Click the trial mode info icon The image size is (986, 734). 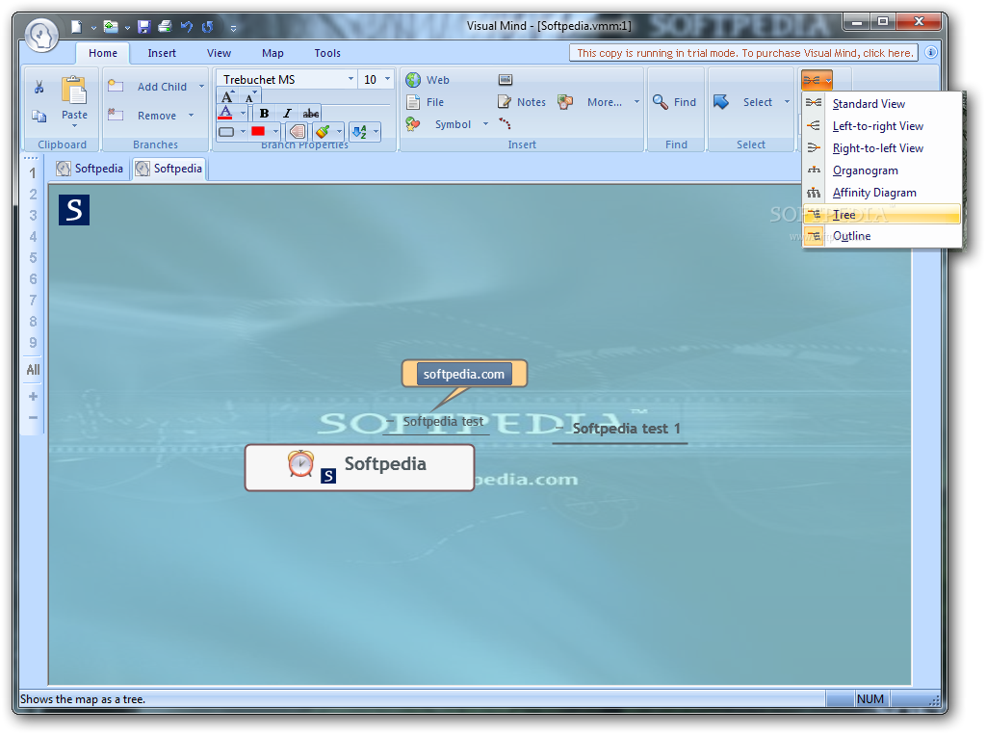point(931,52)
